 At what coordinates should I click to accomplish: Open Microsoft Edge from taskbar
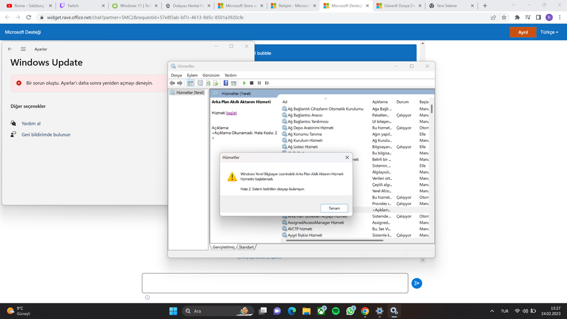click(x=292, y=311)
